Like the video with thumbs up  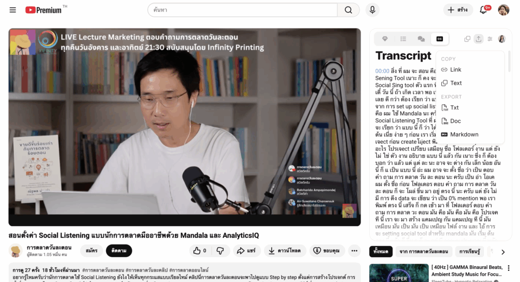200,251
